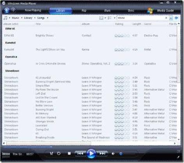Screen dimensions: 184x163
Task: Open the View Options dropdown arrow
Action: (x=115, y=18)
